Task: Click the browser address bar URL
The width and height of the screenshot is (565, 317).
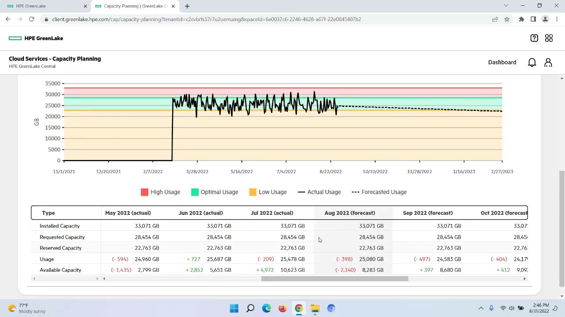Action: point(207,19)
